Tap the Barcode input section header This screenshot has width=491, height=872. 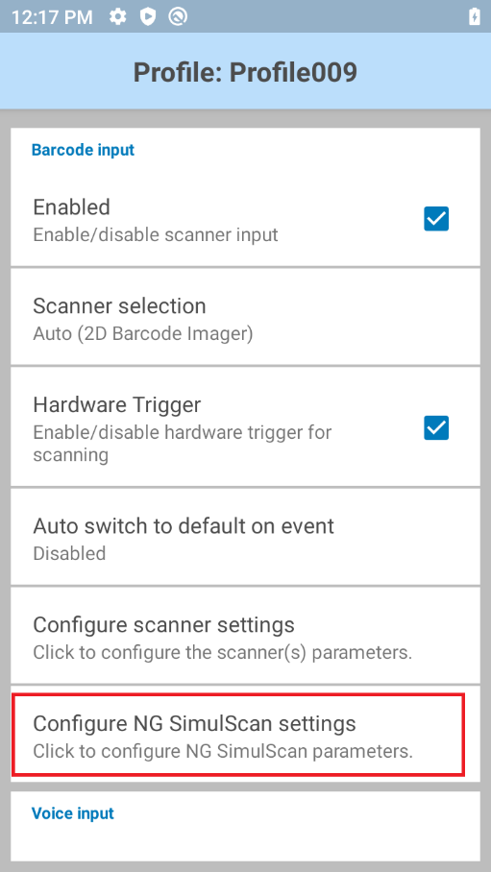pos(83,150)
